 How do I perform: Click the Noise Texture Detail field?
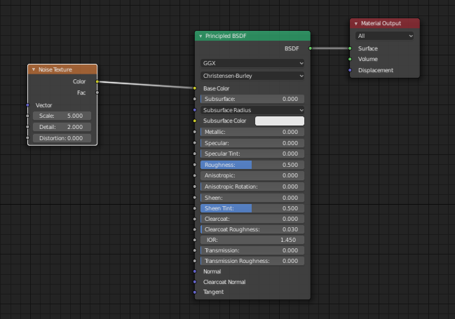click(62, 127)
